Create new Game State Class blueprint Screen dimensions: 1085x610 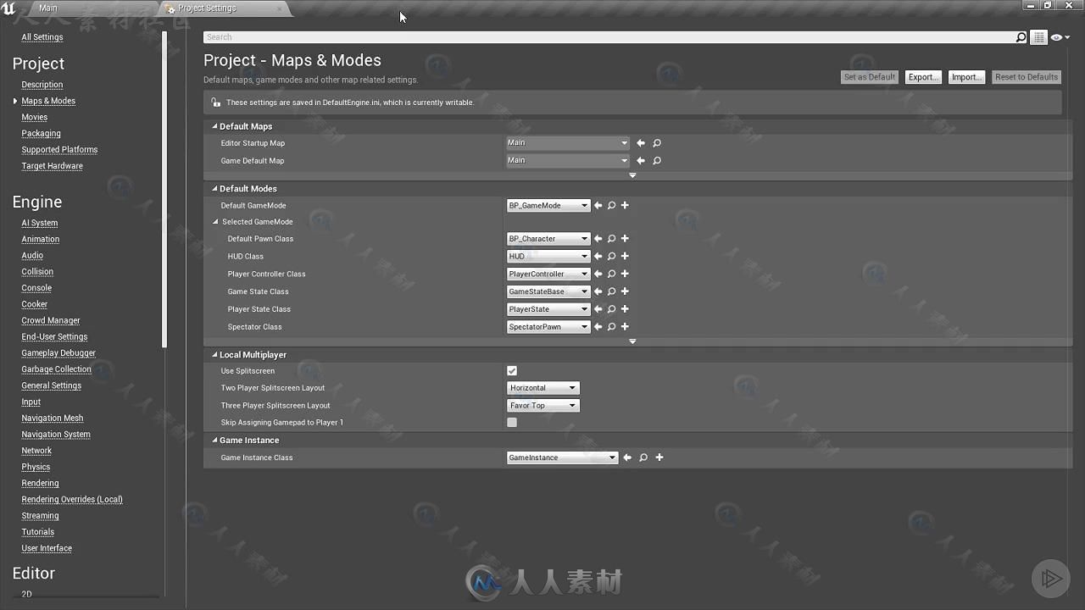(625, 291)
